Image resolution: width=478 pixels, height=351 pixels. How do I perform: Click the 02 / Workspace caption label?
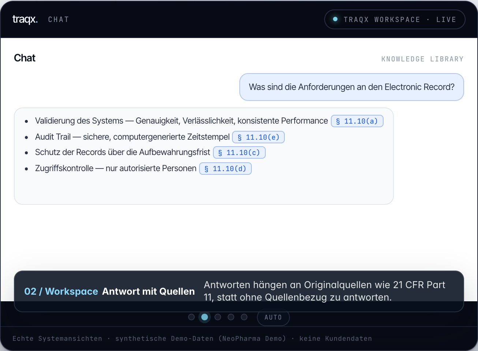61,291
